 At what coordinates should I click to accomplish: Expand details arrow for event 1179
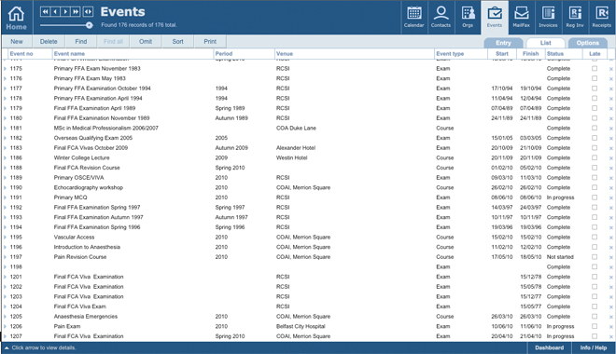5,108
